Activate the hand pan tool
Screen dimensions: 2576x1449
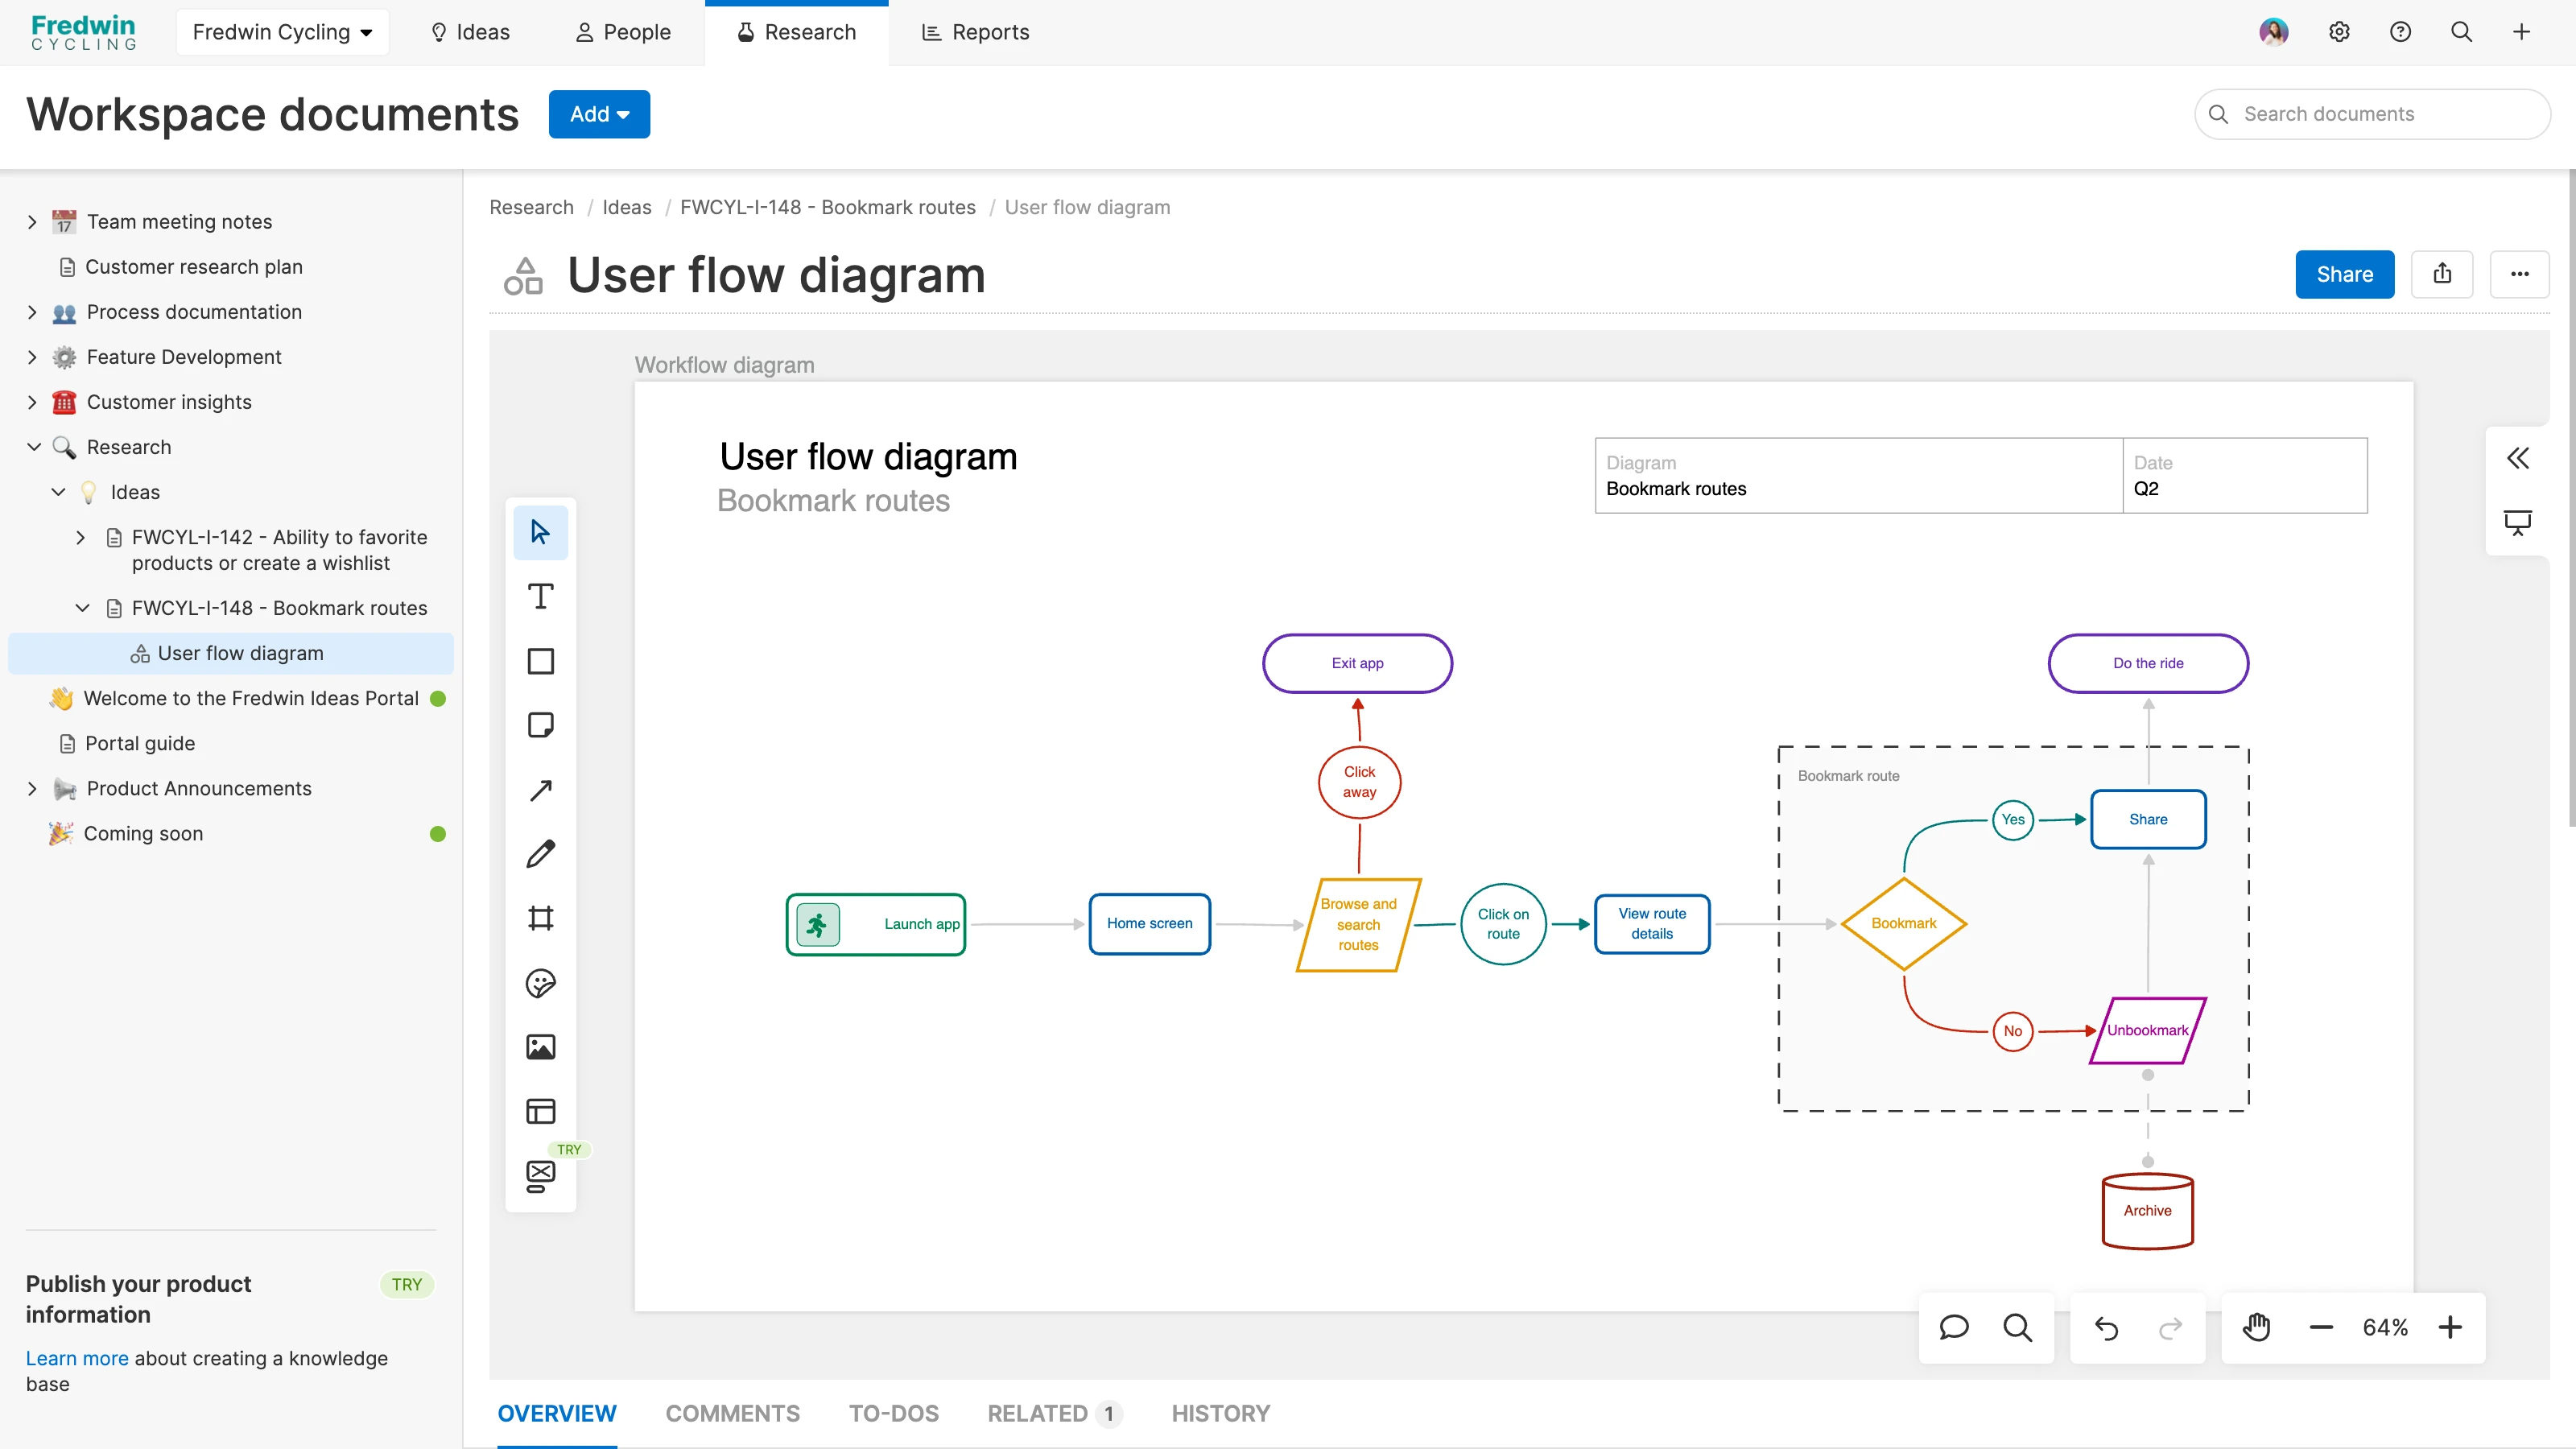2256,1328
